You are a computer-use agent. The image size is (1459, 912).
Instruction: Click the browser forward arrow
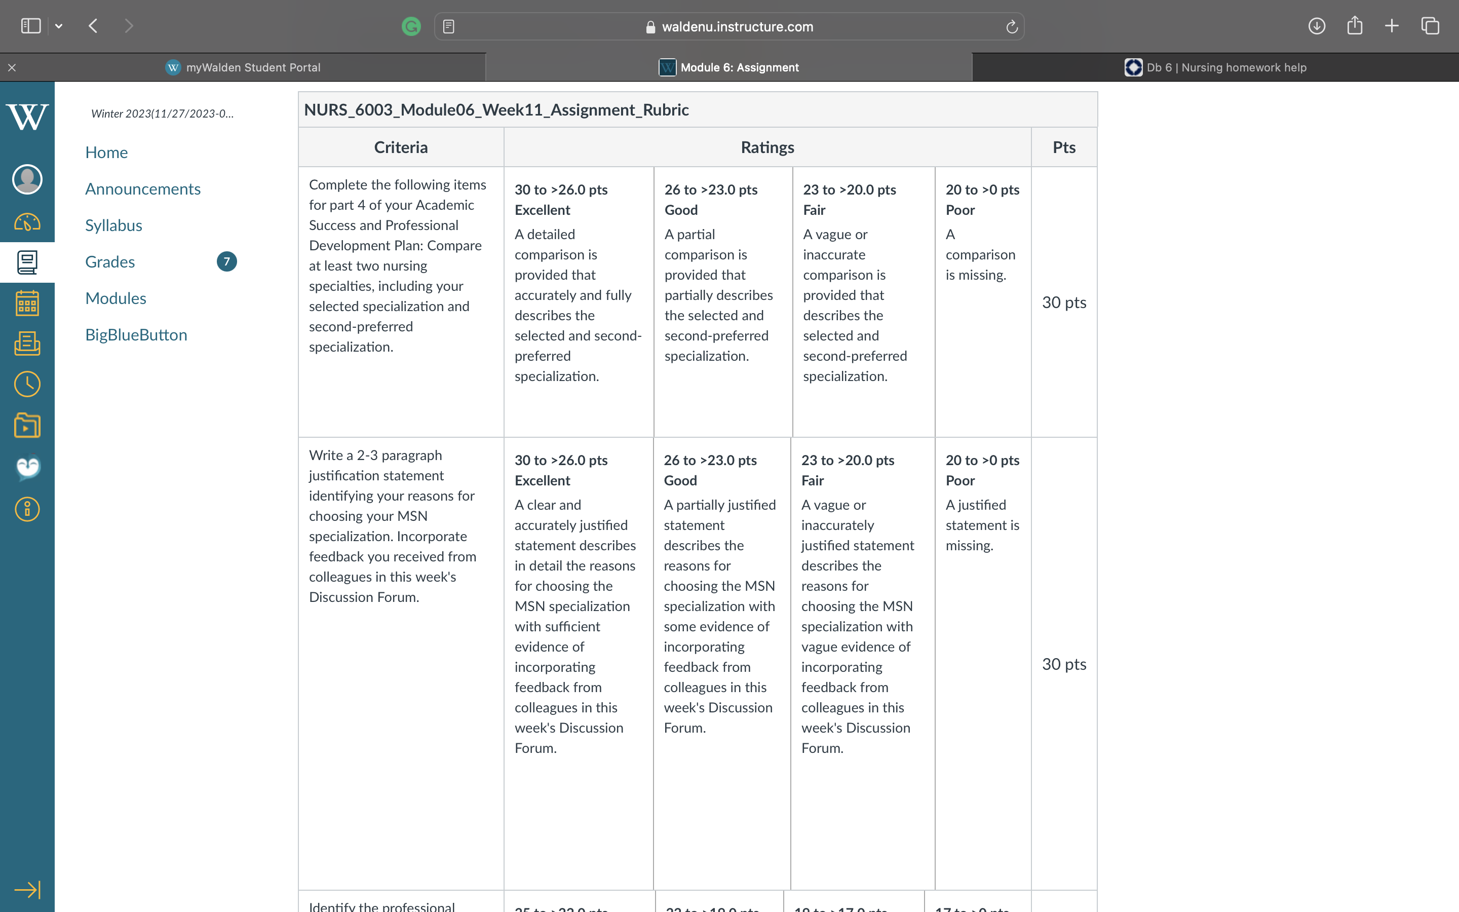128,26
